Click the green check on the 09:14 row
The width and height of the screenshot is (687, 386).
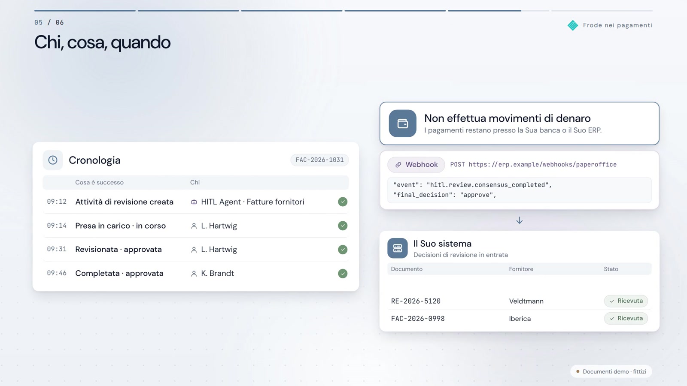(343, 226)
